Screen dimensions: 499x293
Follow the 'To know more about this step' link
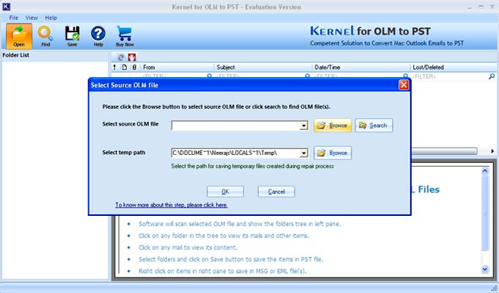(x=171, y=205)
